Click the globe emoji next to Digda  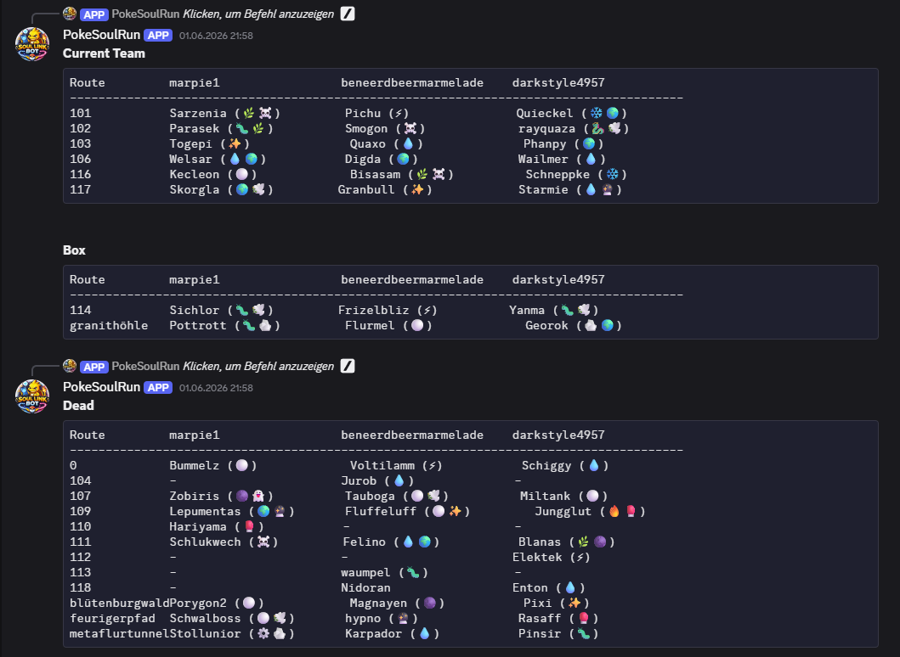point(403,160)
